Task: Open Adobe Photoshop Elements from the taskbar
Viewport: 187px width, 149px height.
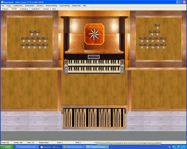Action: 73,147
